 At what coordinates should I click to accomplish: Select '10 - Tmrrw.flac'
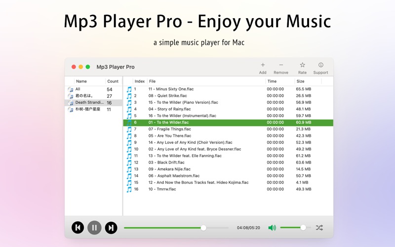click(162, 189)
